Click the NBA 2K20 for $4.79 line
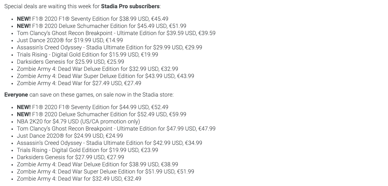This screenshot has height=186, width=388. [x=79, y=121]
